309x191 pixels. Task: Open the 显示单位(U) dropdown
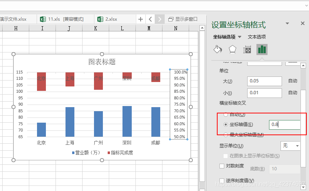[x=290, y=146]
